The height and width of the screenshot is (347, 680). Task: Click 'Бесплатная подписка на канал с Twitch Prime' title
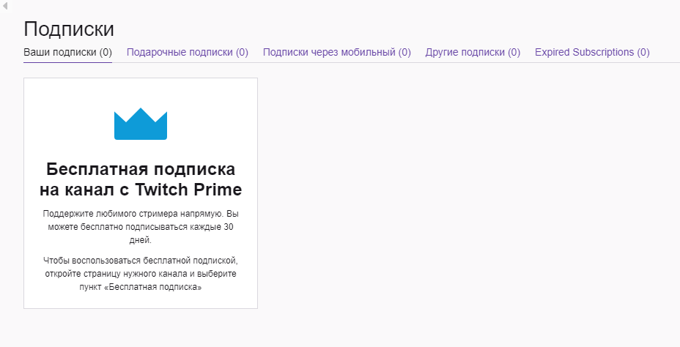point(141,179)
